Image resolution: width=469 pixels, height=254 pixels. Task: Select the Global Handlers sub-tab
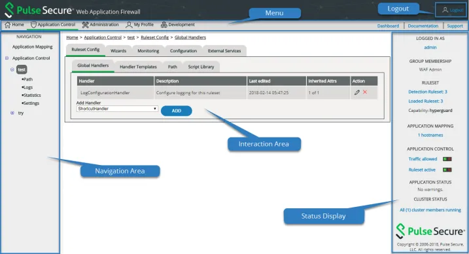pos(93,66)
